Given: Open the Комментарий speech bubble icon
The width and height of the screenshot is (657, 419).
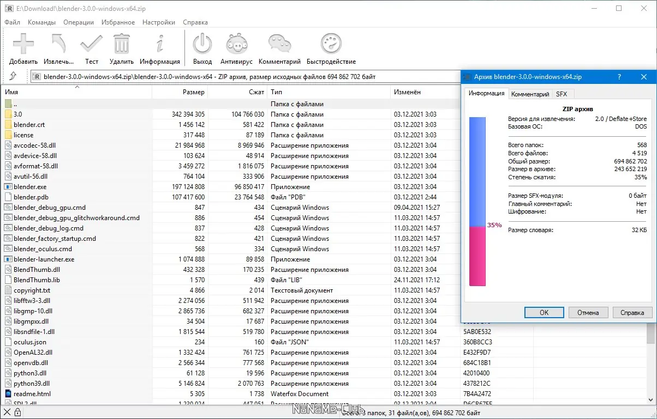Looking at the screenshot, I should [279, 43].
